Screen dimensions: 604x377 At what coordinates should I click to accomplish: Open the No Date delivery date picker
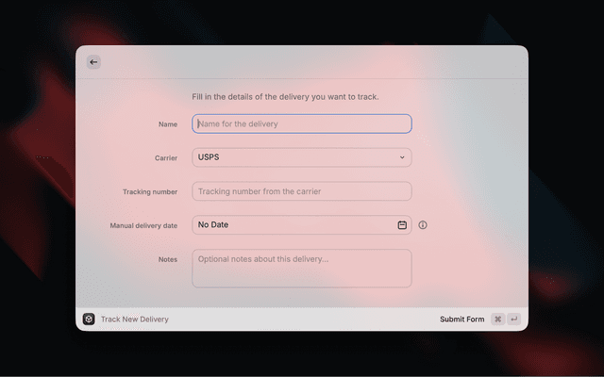(293, 225)
